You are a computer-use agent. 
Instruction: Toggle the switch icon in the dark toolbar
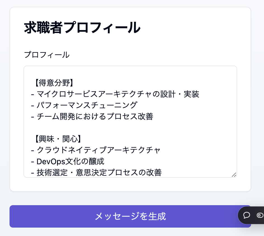pyautogui.click(x=260, y=215)
